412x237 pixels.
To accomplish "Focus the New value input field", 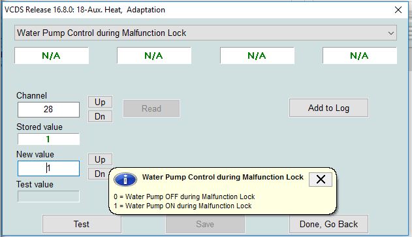I will click(x=48, y=168).
